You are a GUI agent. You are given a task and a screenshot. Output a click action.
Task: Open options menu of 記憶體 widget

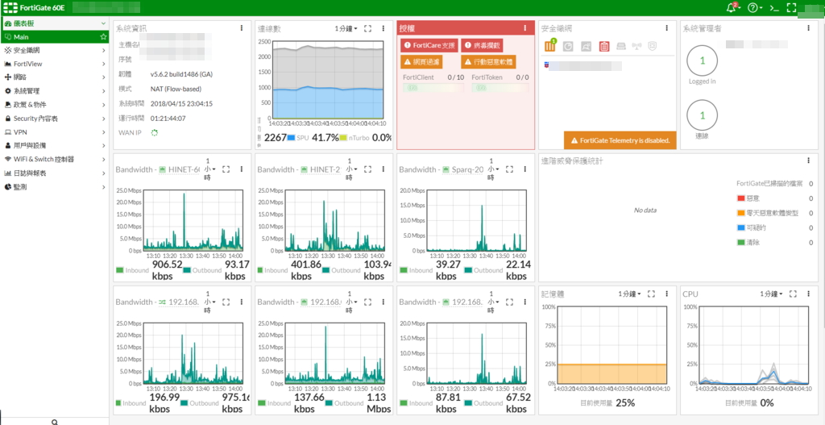(666, 294)
